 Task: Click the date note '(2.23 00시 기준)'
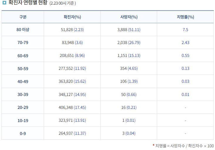[63, 3]
